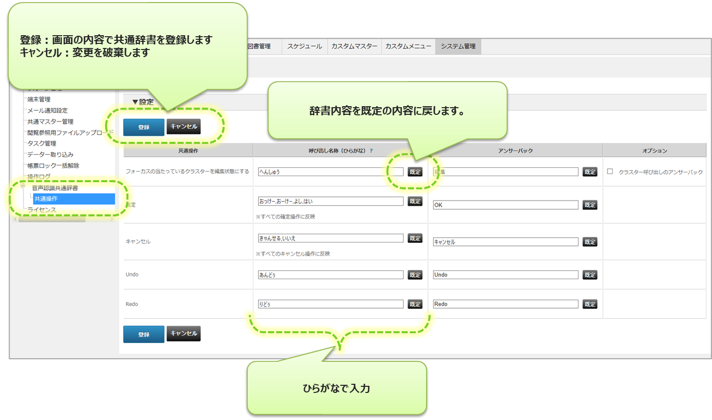Switch to the スケジュール tab

(304, 46)
